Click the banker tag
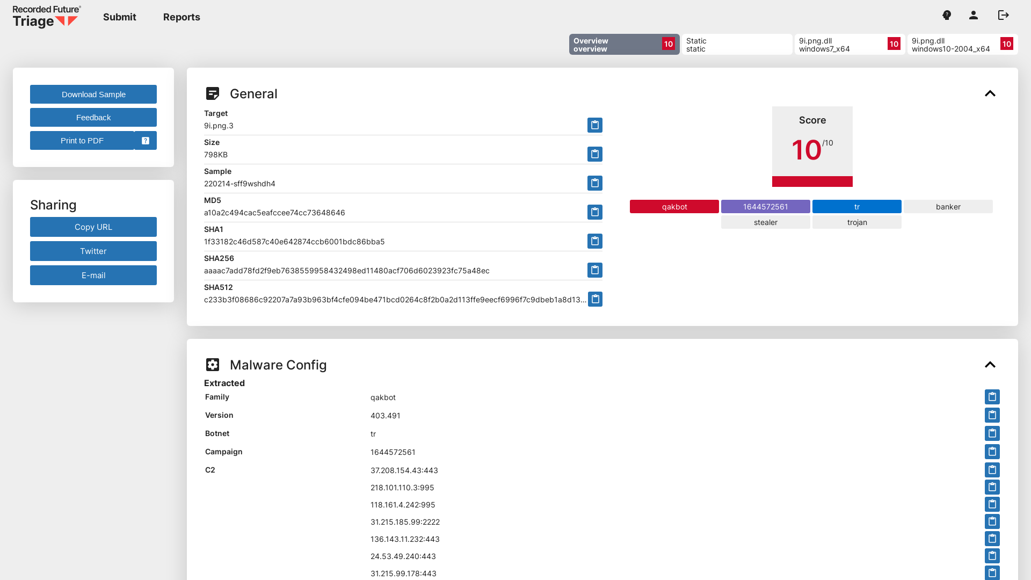 tap(948, 207)
